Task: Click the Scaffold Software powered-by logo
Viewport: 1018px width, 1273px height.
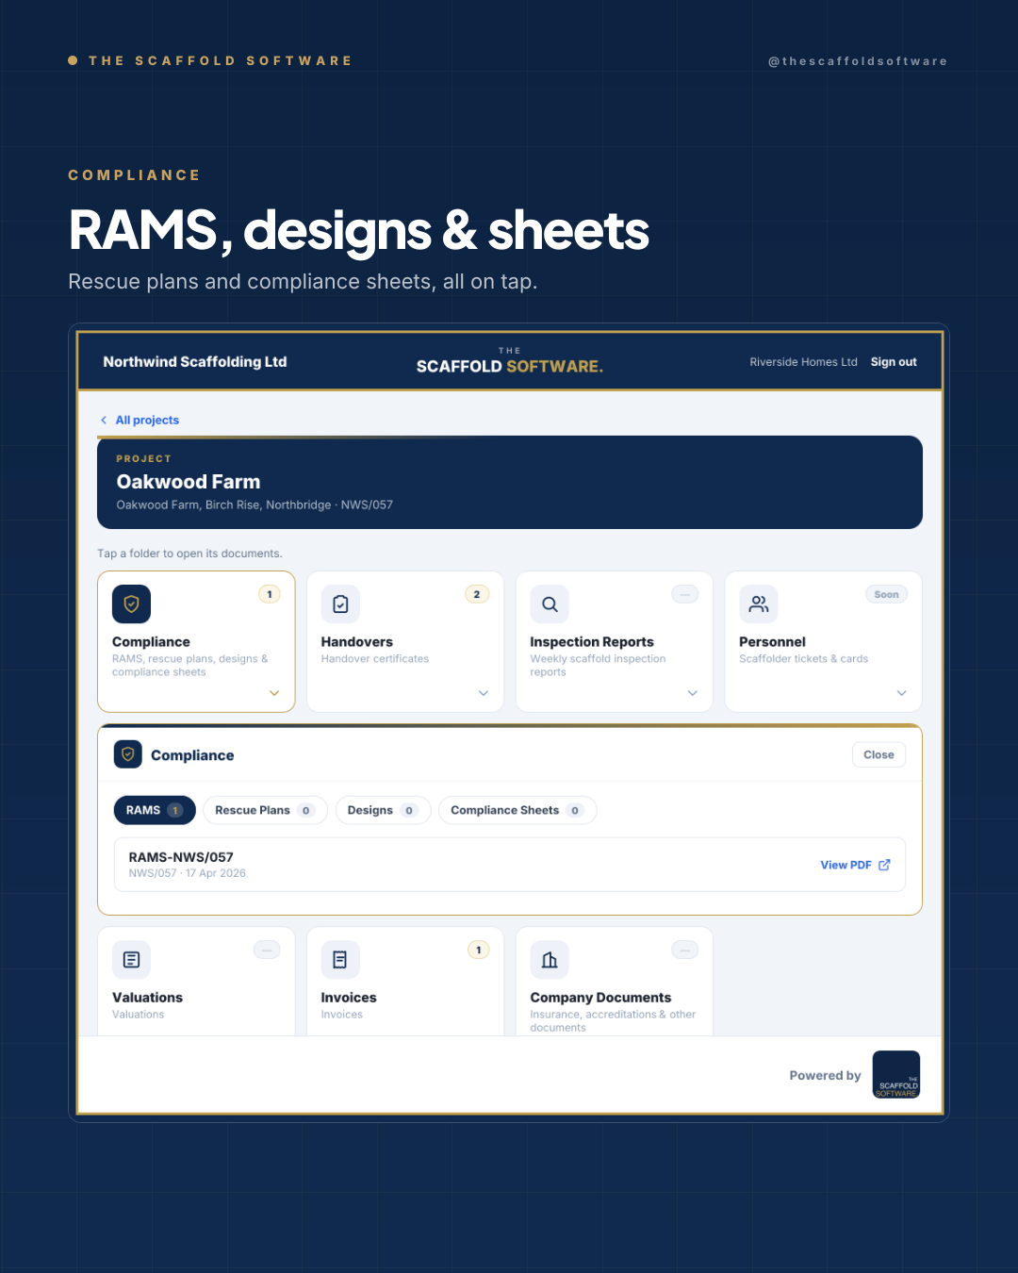Action: click(x=896, y=1075)
